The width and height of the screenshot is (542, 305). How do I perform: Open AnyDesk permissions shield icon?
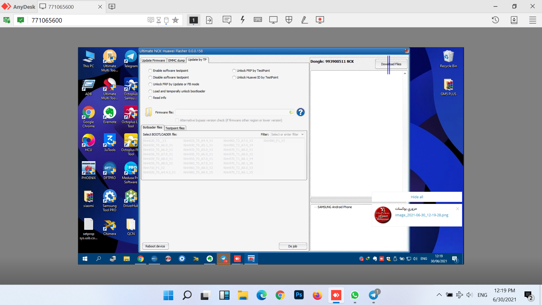[x=289, y=20]
